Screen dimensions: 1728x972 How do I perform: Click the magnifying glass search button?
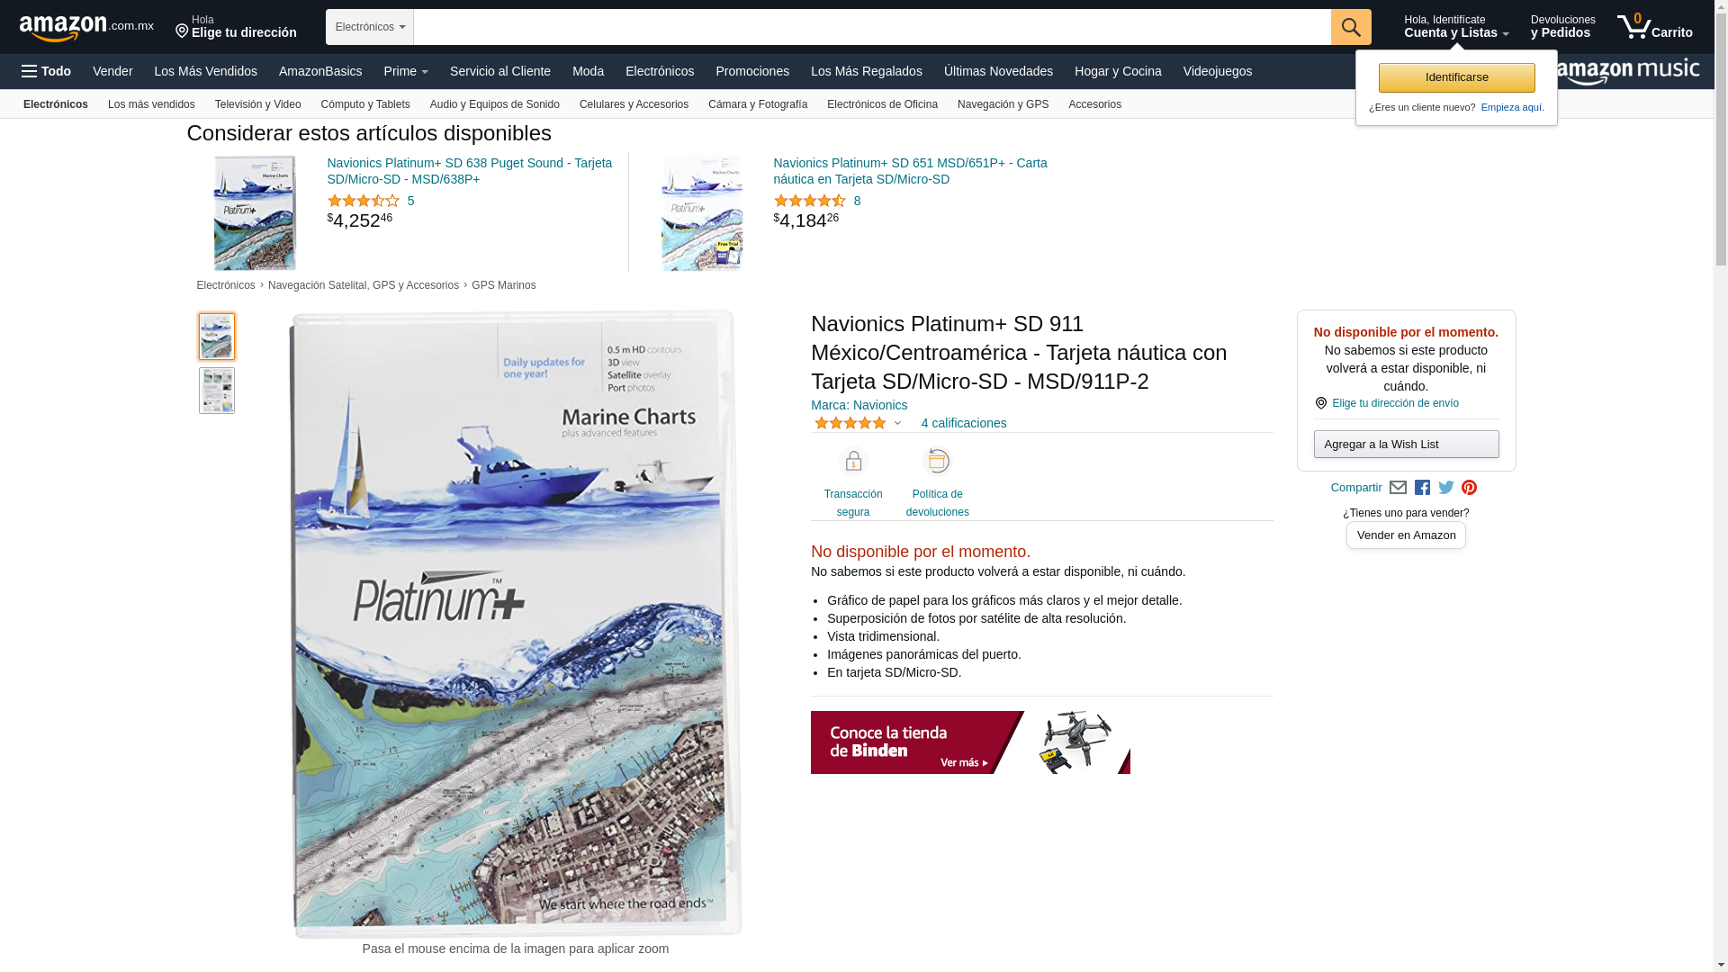(1351, 27)
